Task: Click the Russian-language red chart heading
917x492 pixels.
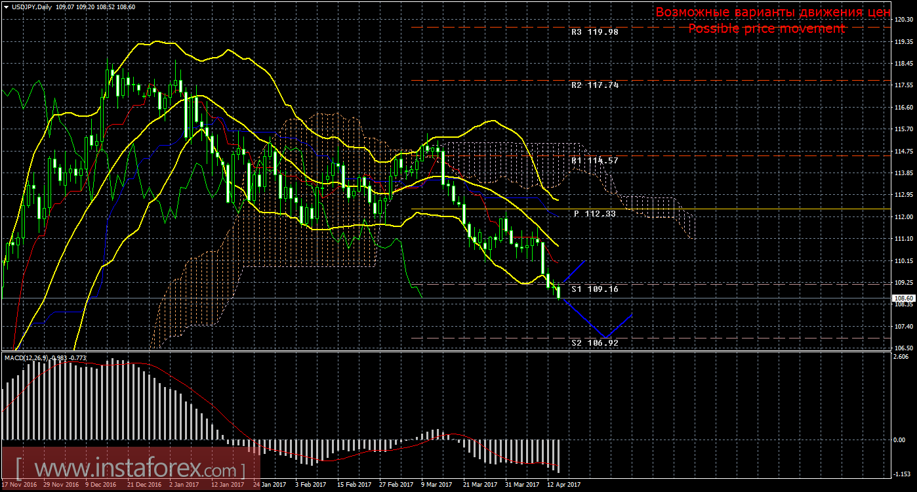Action: pyautogui.click(x=773, y=12)
